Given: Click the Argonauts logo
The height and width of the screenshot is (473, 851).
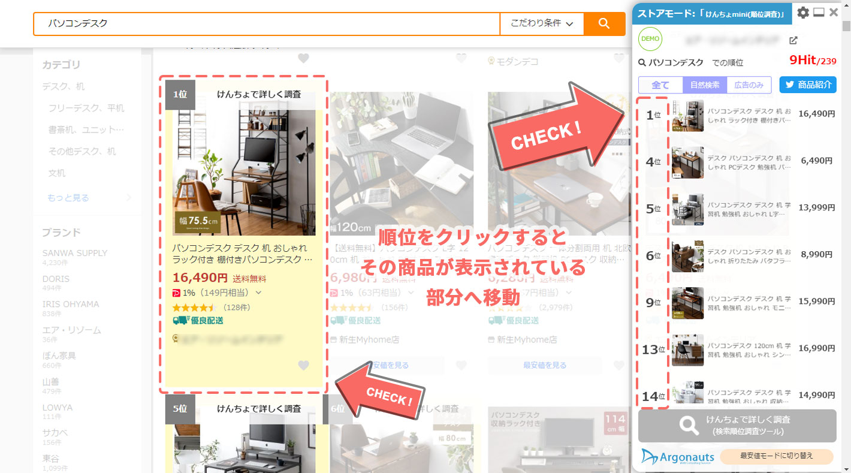Looking at the screenshot, I should click(677, 456).
